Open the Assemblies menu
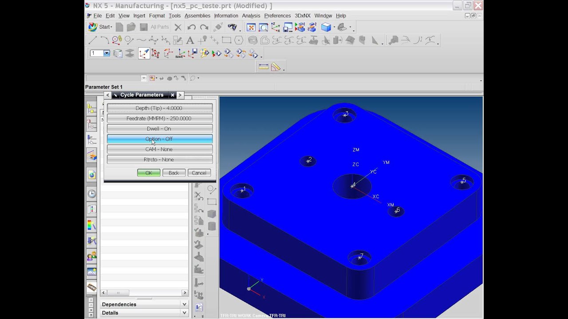This screenshot has width=568, height=319. tap(197, 16)
